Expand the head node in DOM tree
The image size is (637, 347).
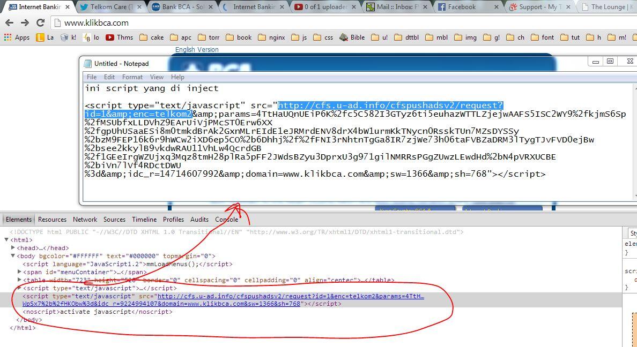point(13,248)
